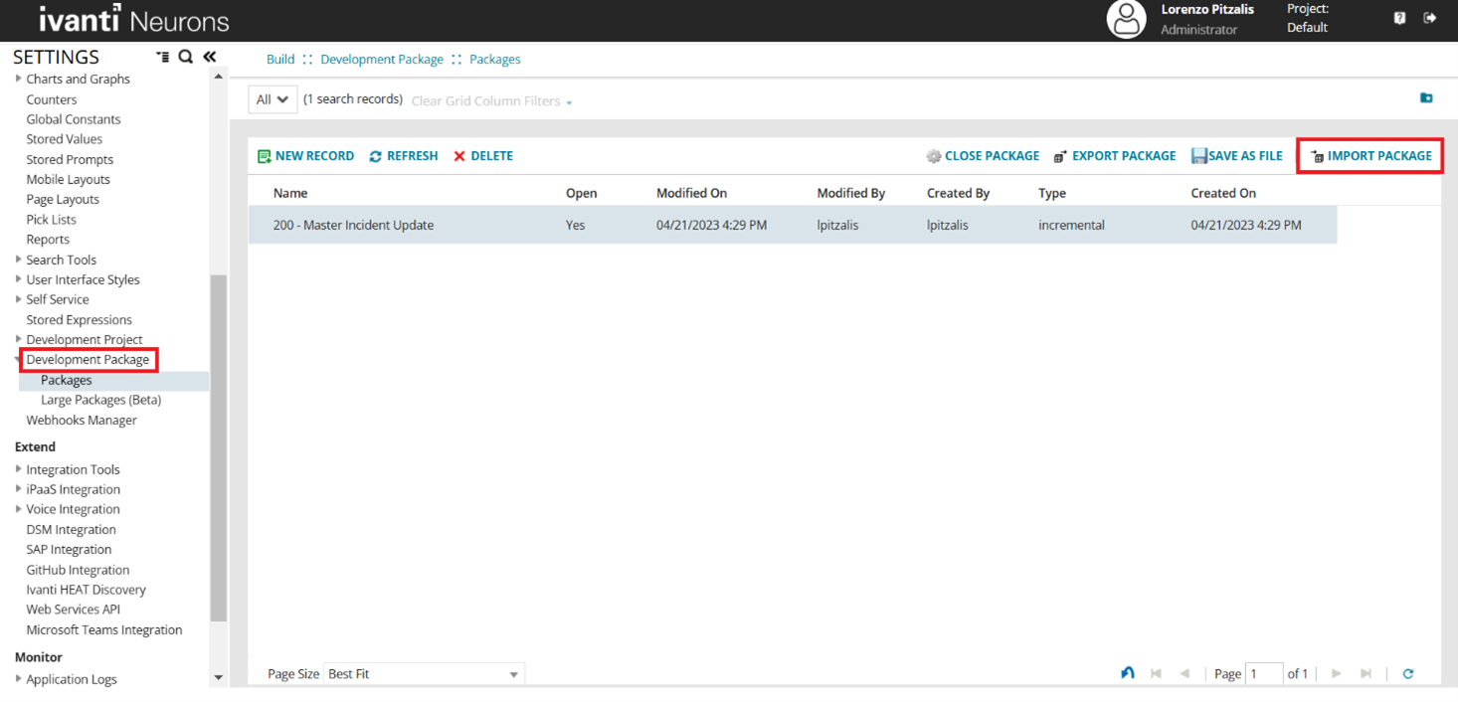Click the red Delete X icon
This screenshot has width=1458, height=702.
coord(459,156)
